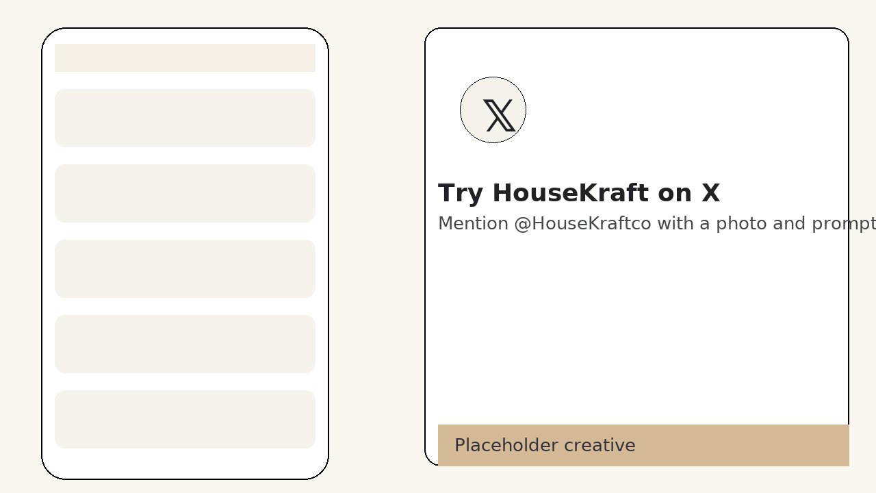876x493 pixels.
Task: Select the top header bar in phone mockup
Action: (x=185, y=58)
